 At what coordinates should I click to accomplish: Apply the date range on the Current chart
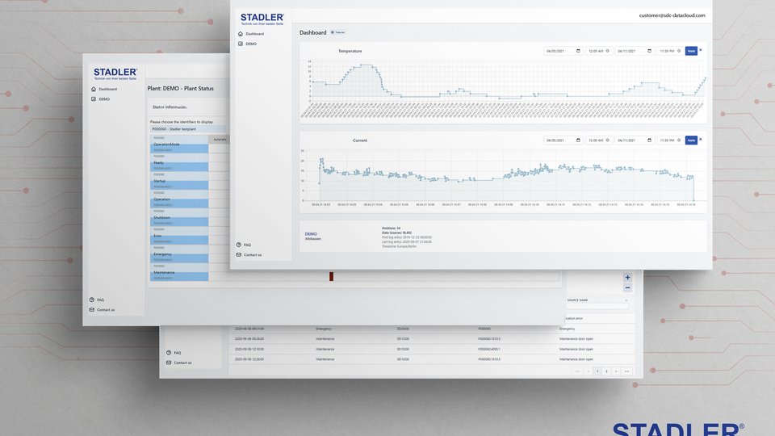coord(691,140)
